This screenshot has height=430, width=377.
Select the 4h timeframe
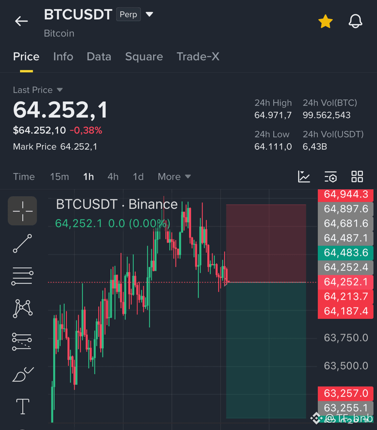tap(113, 176)
